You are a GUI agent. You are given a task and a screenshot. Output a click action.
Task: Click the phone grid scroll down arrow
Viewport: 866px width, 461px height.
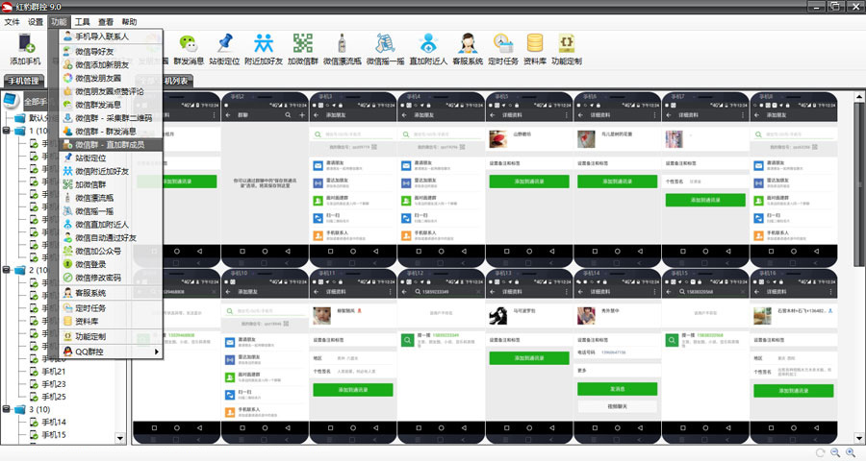tap(859, 439)
